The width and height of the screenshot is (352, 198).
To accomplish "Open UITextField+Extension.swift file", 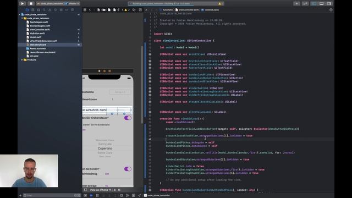I will coord(43,41).
